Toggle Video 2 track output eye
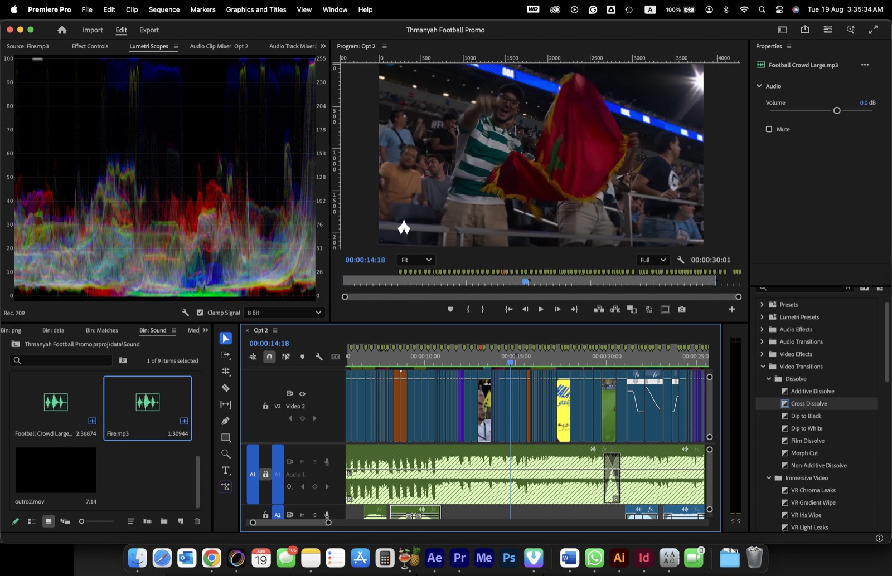892x576 pixels. coord(302,394)
